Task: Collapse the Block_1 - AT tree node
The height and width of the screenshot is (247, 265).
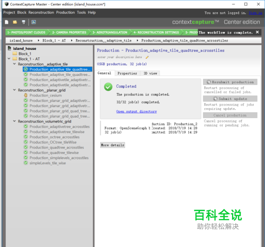Action: click(x=9, y=59)
